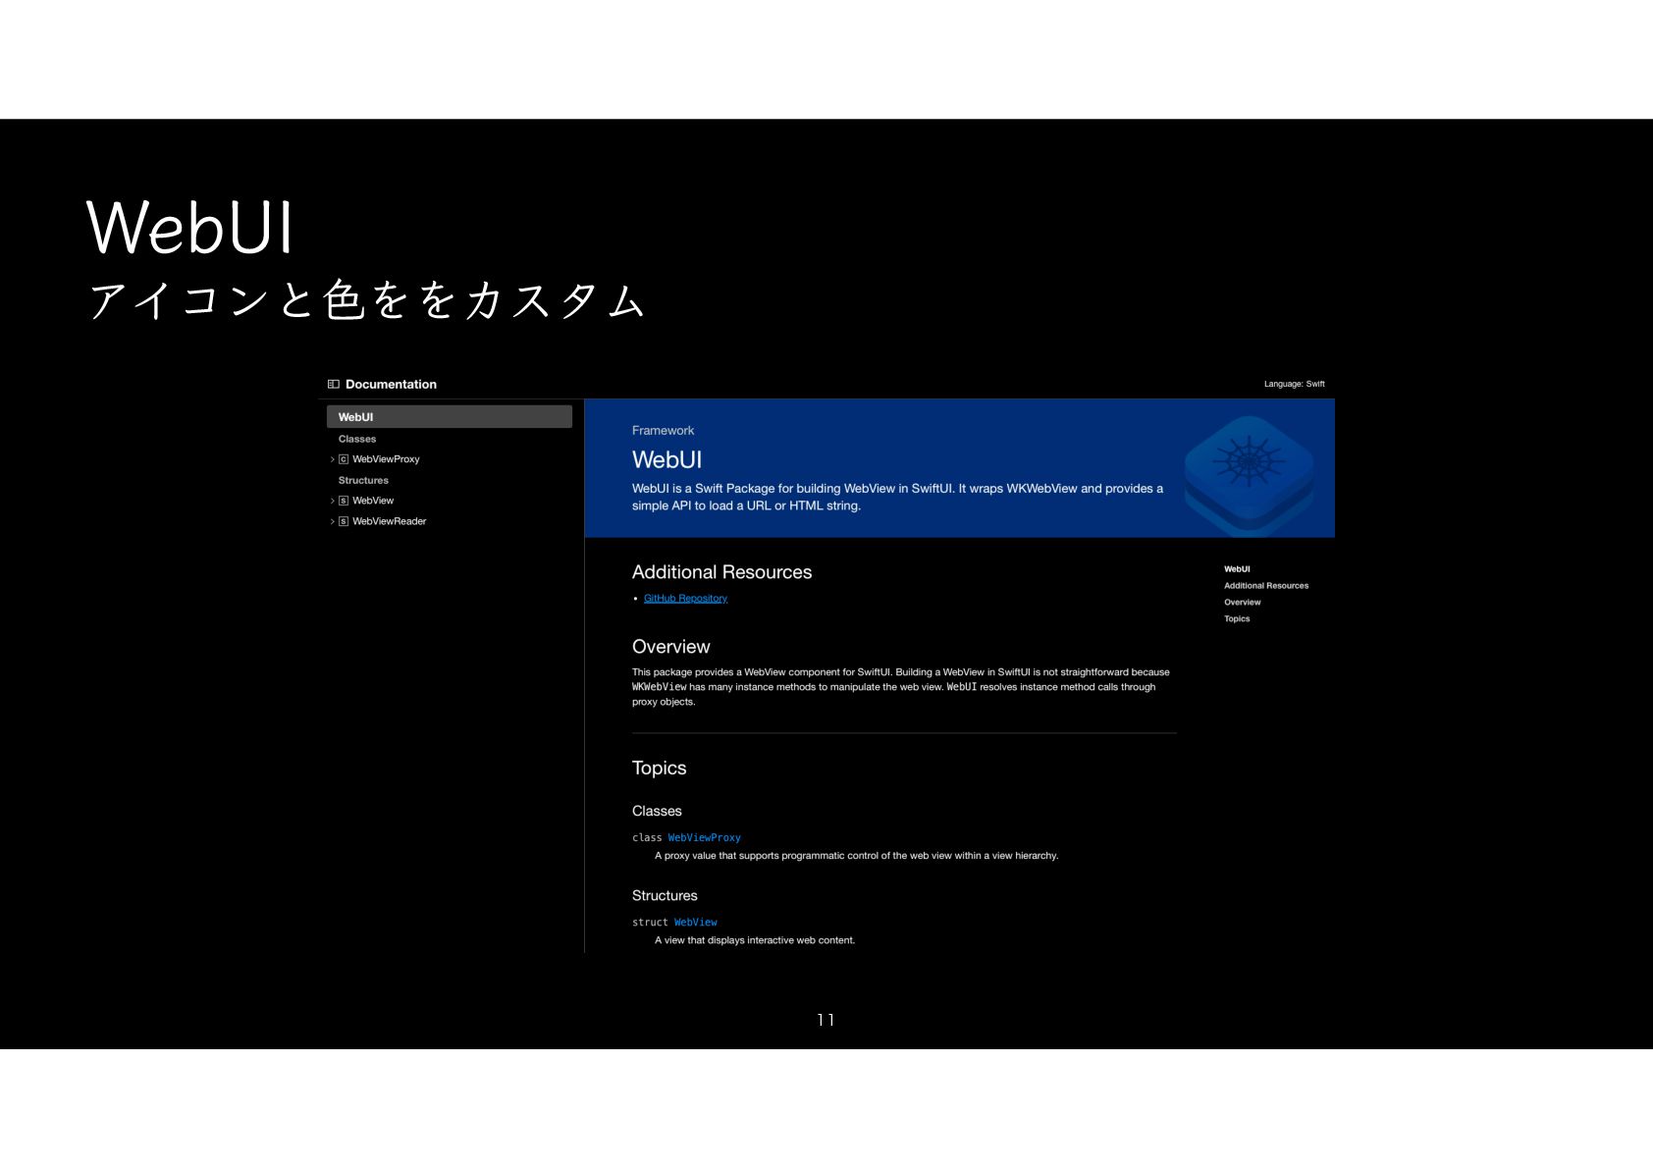
Task: Click the Overview section heading
Action: [670, 647]
